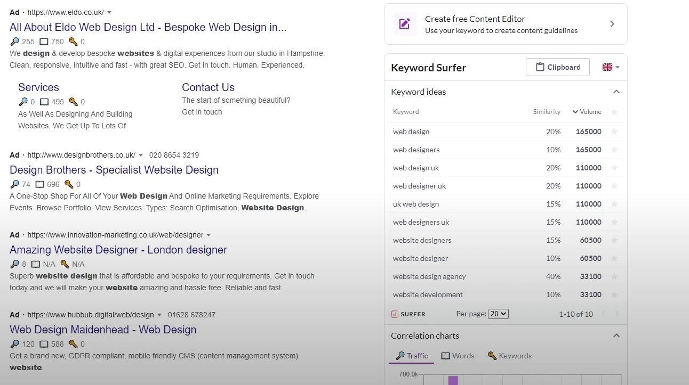Open the designbrothers.co.uk ad dropdown arrow

[x=141, y=155]
